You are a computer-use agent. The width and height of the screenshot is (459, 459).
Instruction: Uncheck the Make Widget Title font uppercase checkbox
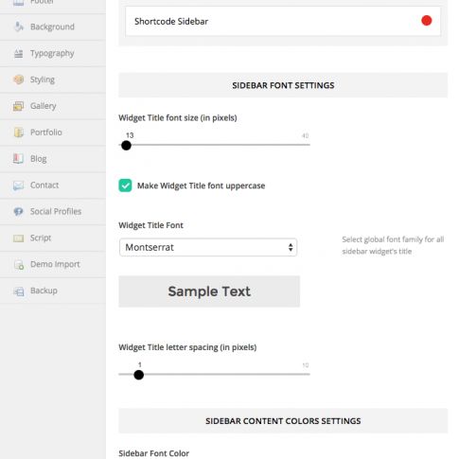click(125, 185)
